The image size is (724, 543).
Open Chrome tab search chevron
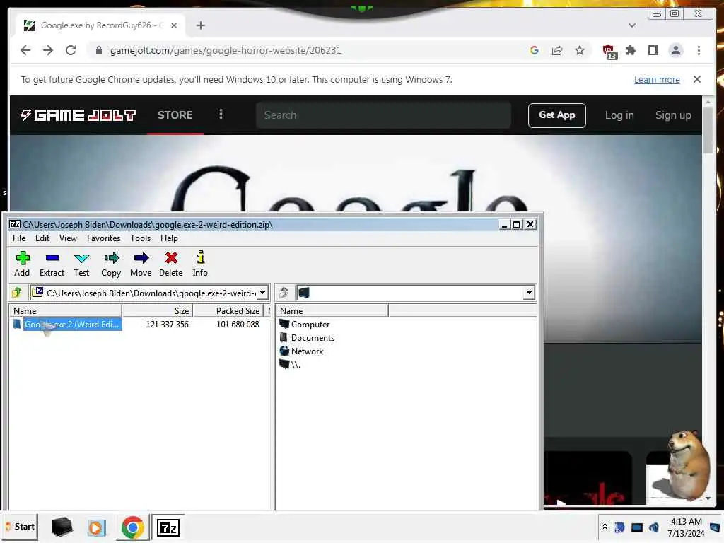(x=631, y=25)
